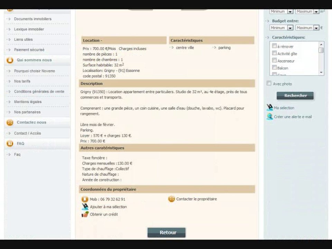The image size is (332, 249).
Task: Enable the Ascenseur checkbox
Action: click(x=274, y=60)
